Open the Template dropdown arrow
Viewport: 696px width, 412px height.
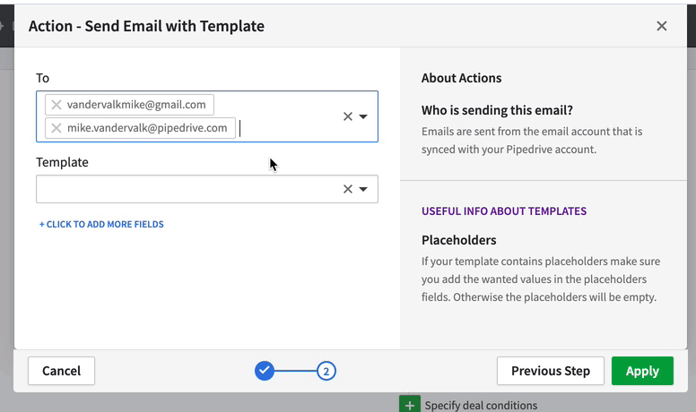[x=364, y=189]
